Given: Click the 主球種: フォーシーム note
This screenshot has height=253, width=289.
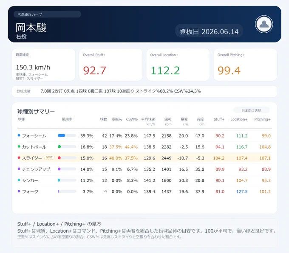Looking at the screenshot, I should point(32,75).
